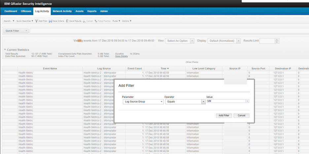Open the Assets tab
Screen dimensions: 309x154
point(80,11)
